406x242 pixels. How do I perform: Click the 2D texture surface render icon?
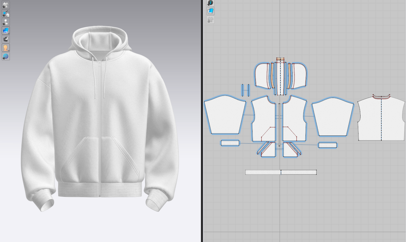(x=210, y=11)
